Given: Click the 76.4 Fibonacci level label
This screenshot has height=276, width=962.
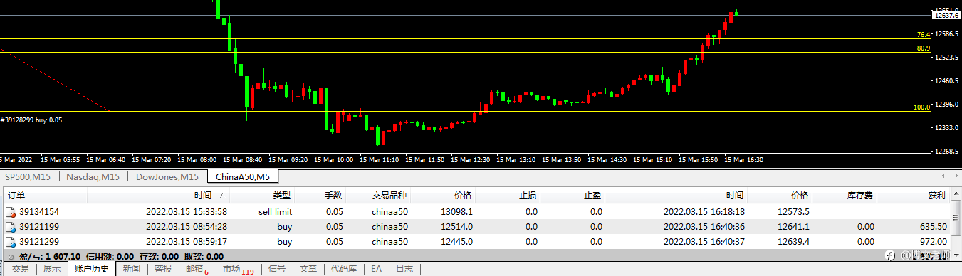Looking at the screenshot, I should click(x=924, y=34).
